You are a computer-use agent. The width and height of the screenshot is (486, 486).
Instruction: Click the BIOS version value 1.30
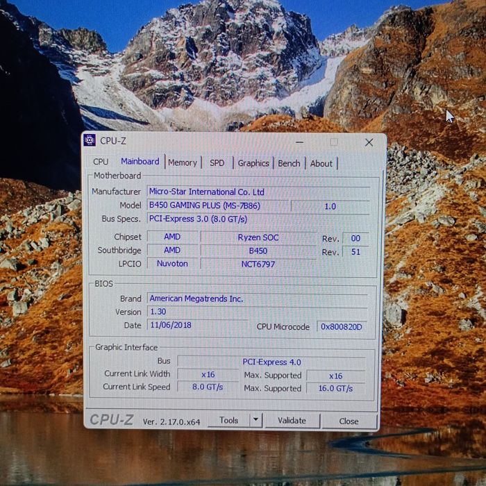[258, 312]
